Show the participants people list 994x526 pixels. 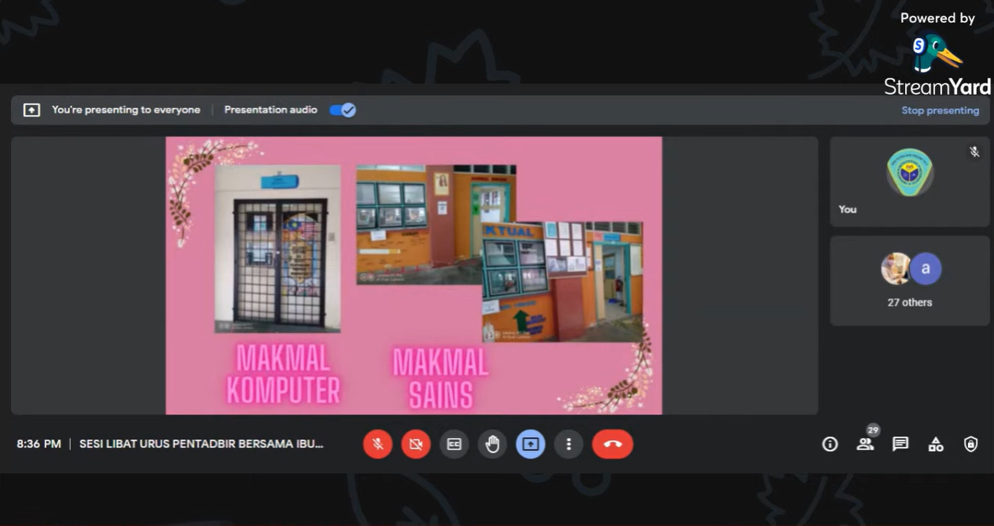pyautogui.click(x=865, y=444)
